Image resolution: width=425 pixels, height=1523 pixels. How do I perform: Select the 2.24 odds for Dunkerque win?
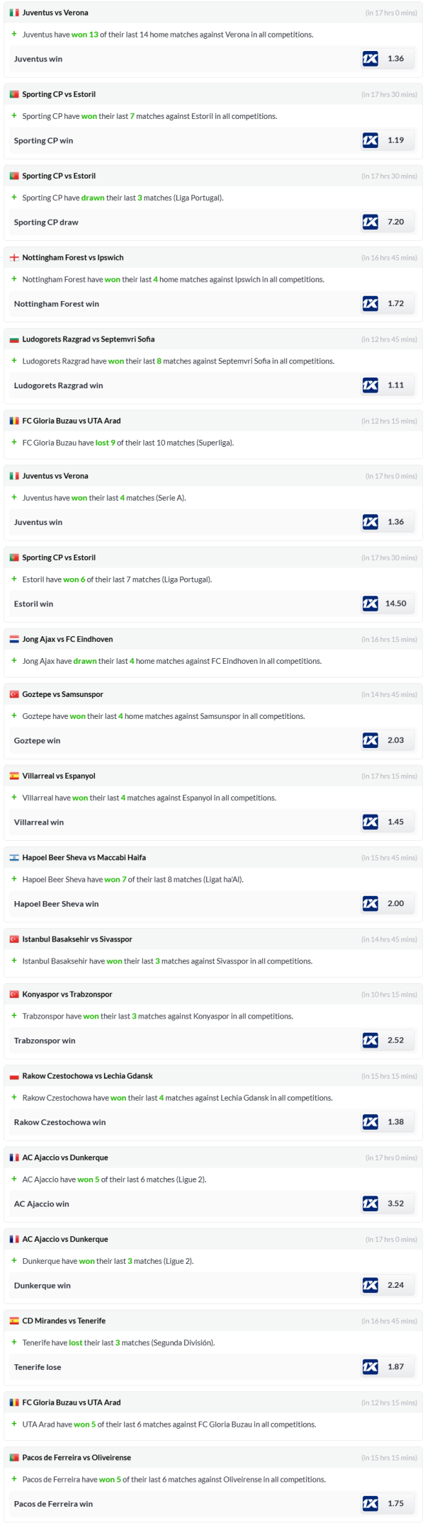[395, 1285]
